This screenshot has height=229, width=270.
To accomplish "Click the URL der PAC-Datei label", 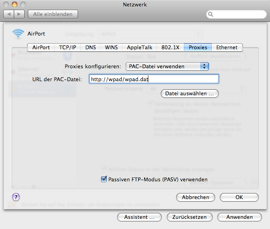I will [57, 79].
